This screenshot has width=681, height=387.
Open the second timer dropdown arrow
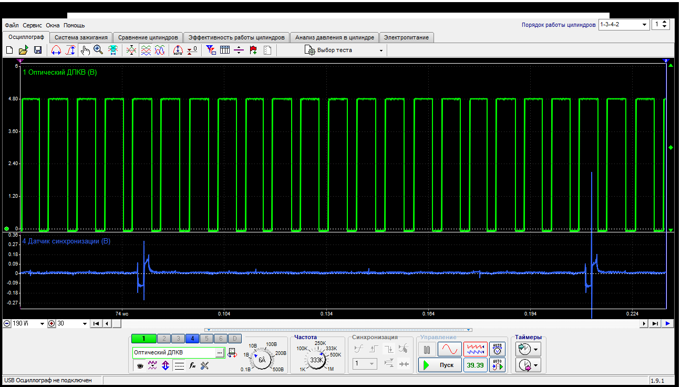point(536,364)
